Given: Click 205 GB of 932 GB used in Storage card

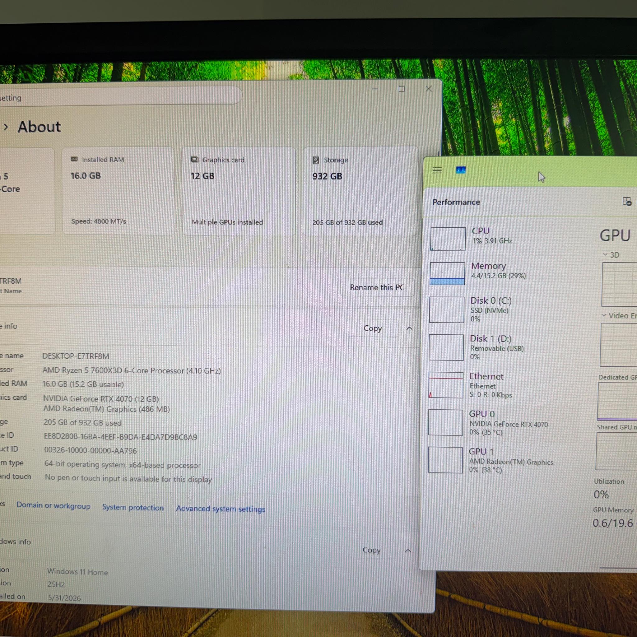Looking at the screenshot, I should point(347,223).
